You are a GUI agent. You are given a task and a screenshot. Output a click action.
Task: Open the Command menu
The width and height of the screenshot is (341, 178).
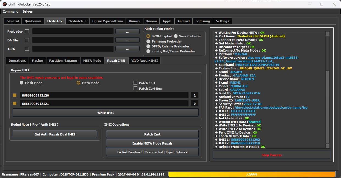[x=10, y=12]
